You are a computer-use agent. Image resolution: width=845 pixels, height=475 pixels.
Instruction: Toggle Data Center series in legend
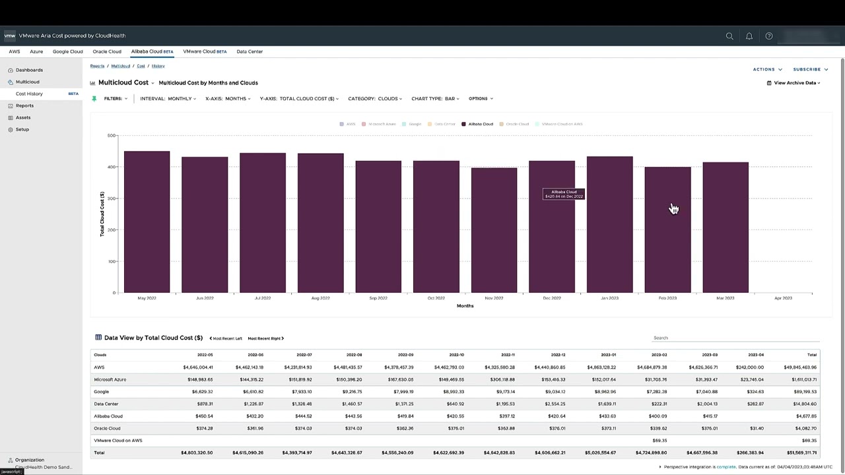pos(442,124)
